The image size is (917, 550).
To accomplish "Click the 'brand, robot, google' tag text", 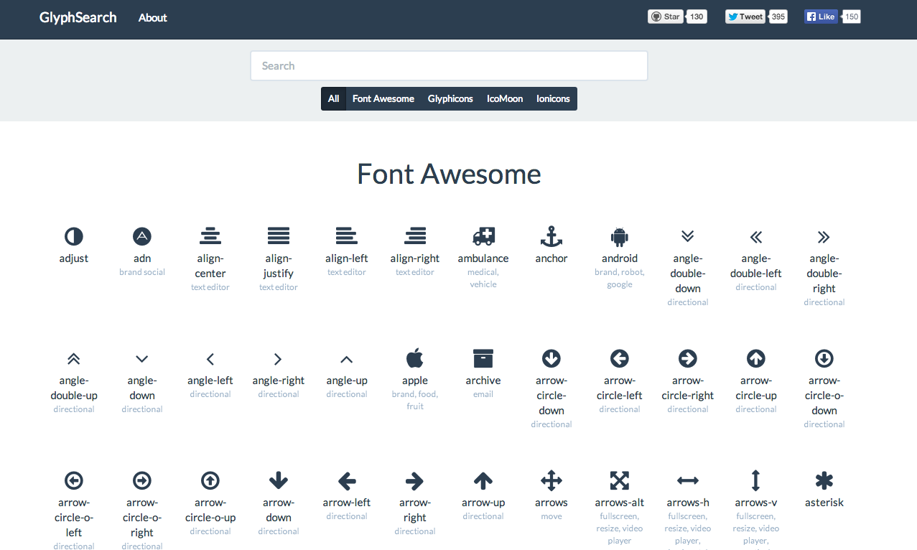I will [x=620, y=278].
